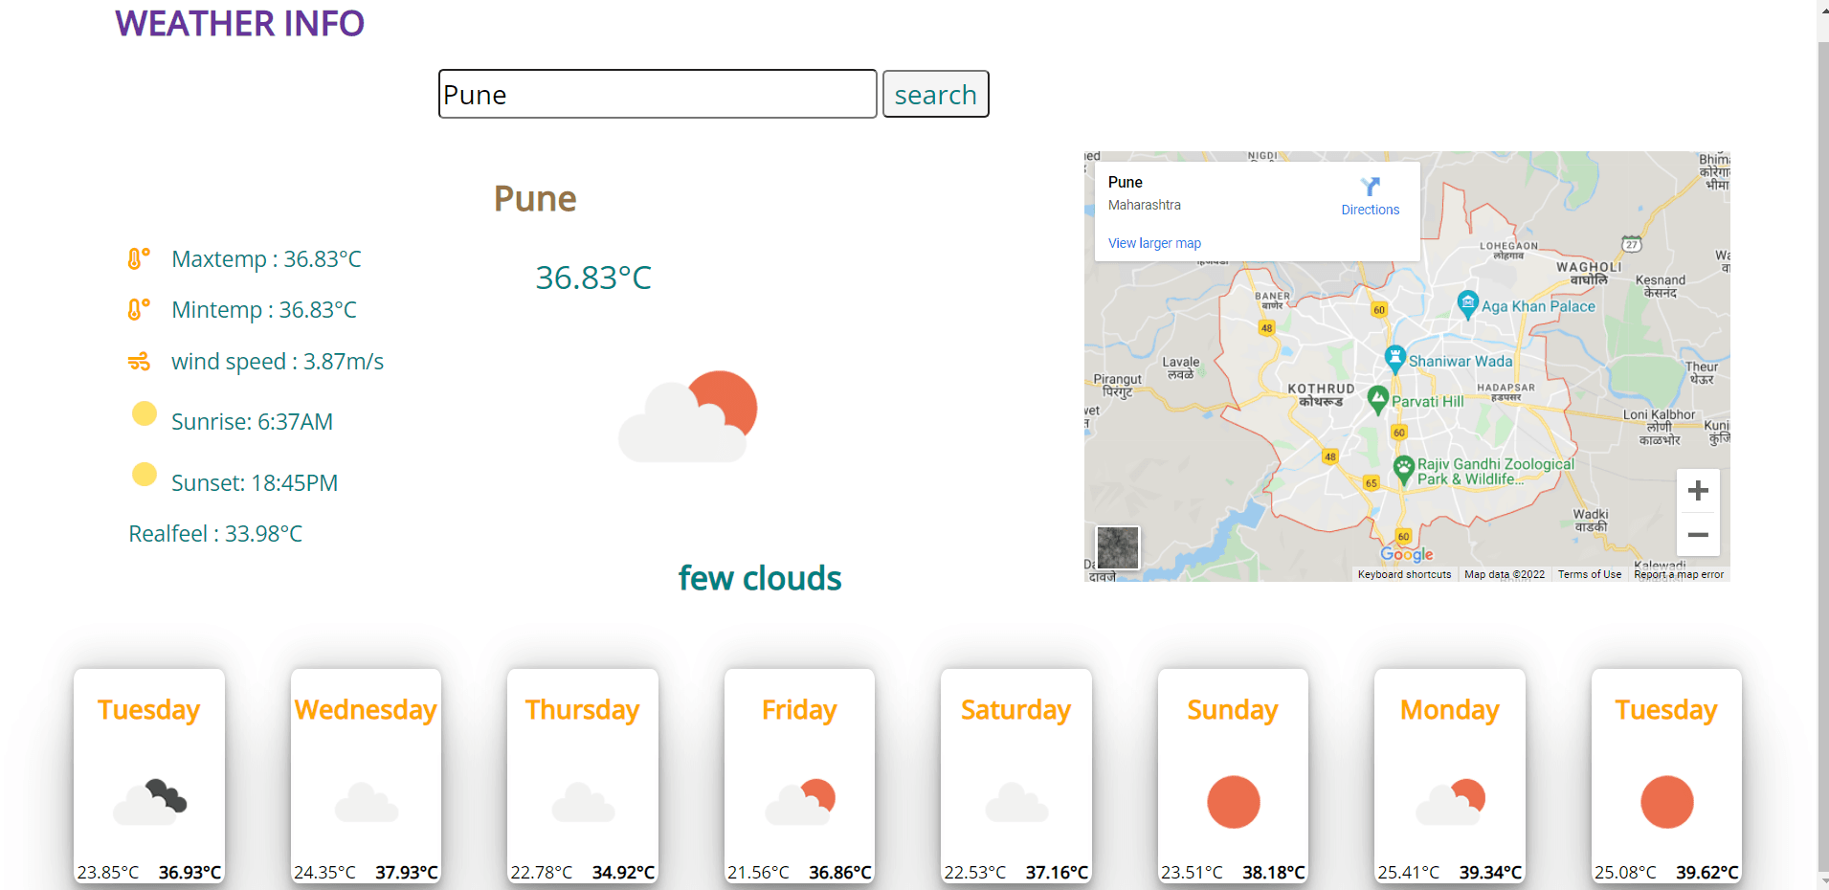This screenshot has width=1829, height=890.
Task: Switch to satellite view thumbnail
Action: coord(1117,547)
